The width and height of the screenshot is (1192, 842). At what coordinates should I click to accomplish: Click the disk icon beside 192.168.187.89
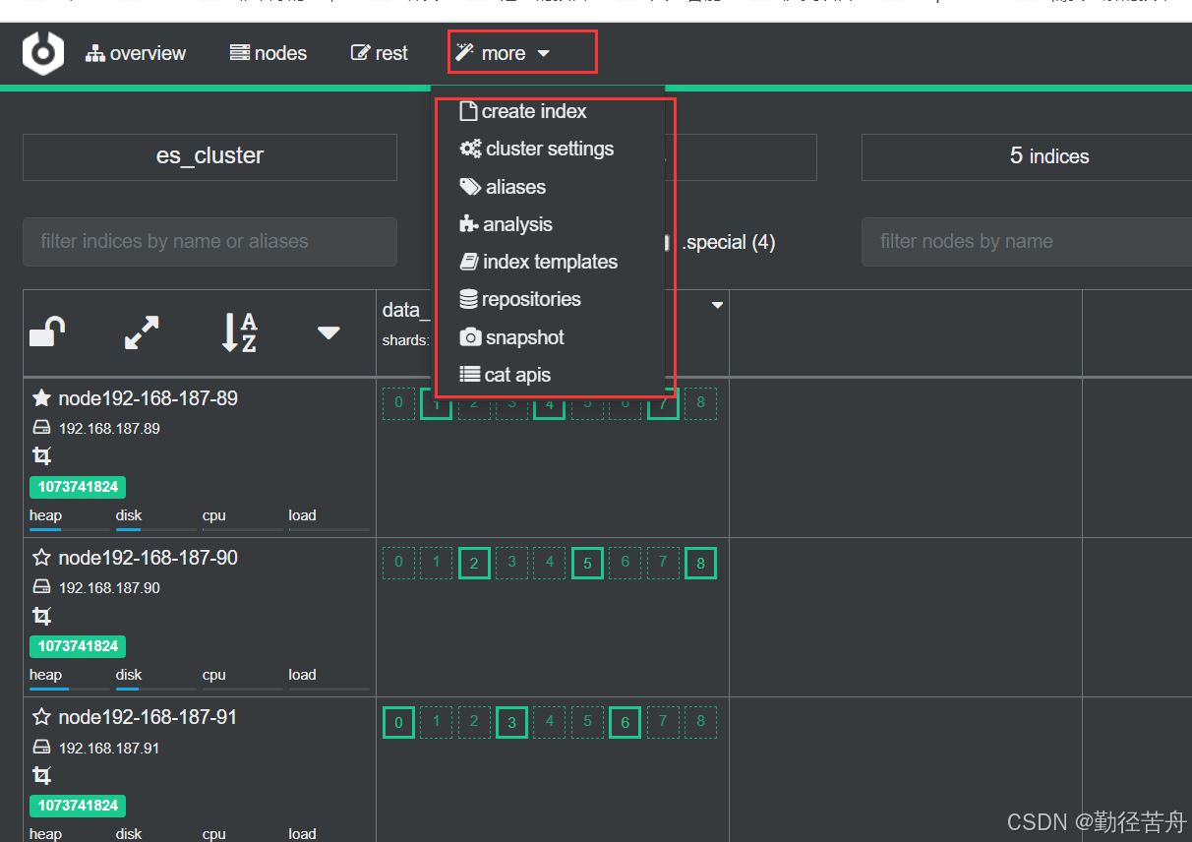pyautogui.click(x=41, y=428)
